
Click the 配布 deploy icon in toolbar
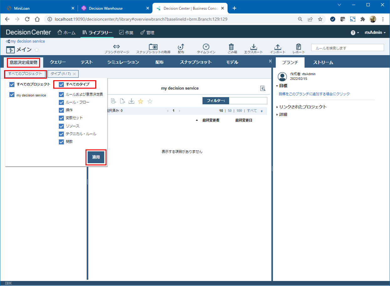(181, 46)
